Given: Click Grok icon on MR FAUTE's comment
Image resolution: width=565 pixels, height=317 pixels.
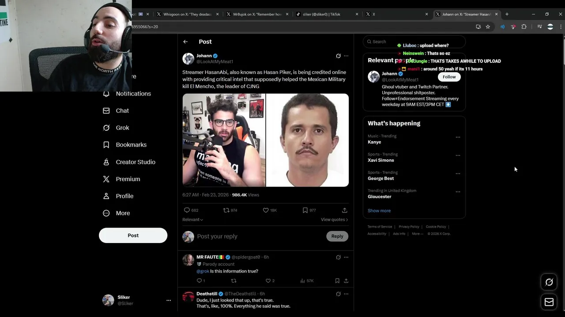Looking at the screenshot, I should [x=338, y=257].
